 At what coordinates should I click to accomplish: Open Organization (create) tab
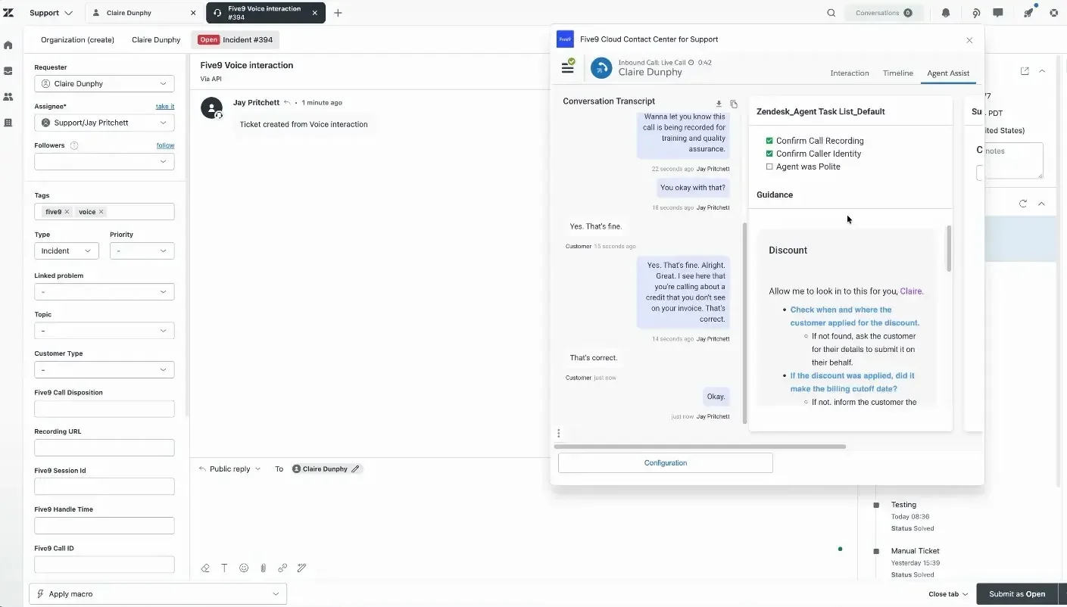click(x=77, y=39)
